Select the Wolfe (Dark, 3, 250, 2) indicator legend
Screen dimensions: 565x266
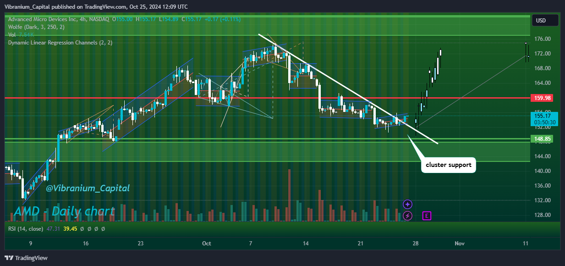point(36,27)
